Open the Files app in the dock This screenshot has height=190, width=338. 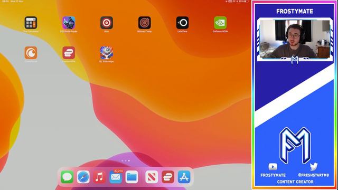pyautogui.click(x=132, y=177)
